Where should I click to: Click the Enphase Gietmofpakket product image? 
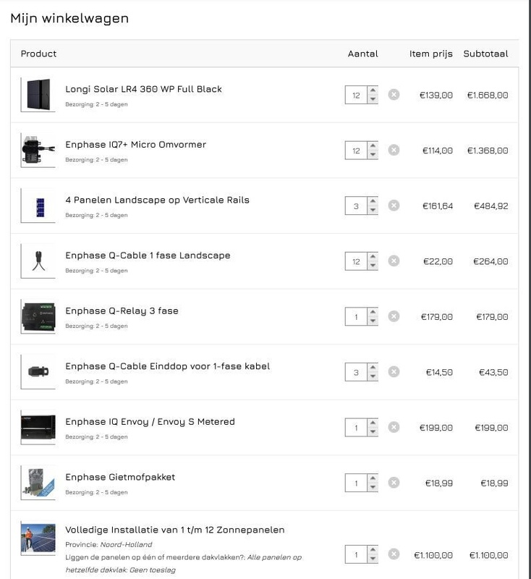tap(38, 483)
